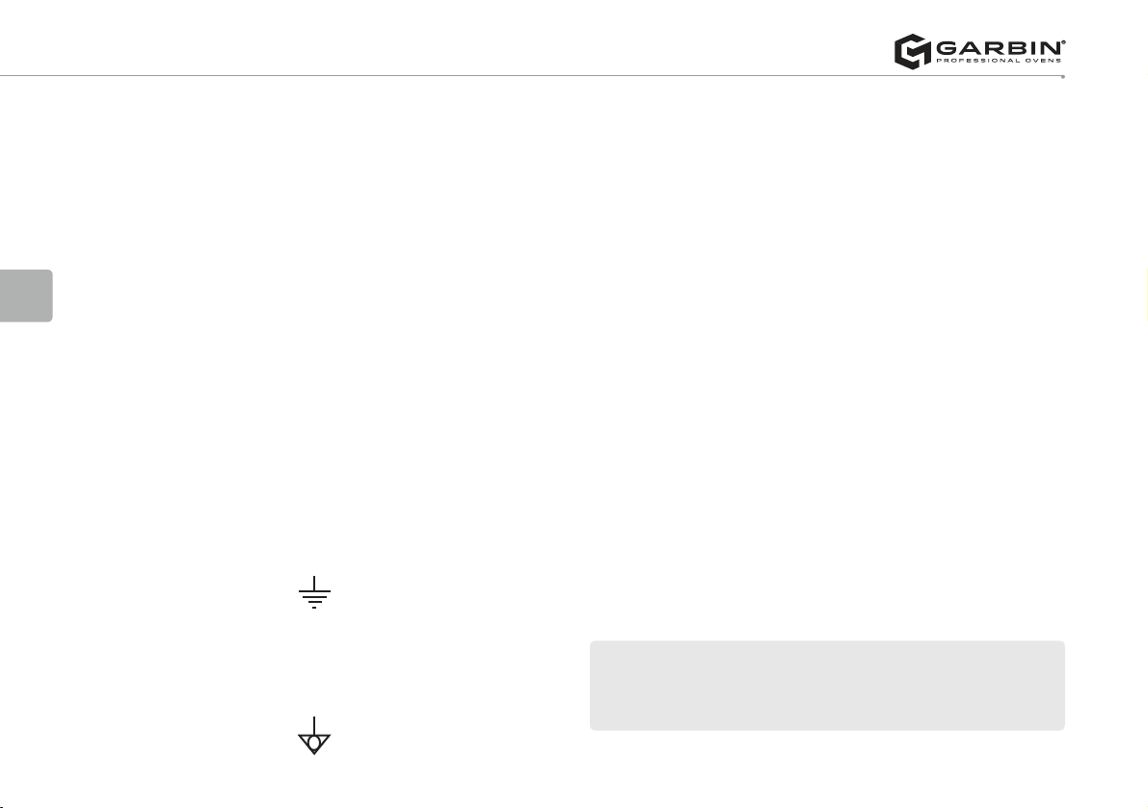The width and height of the screenshot is (1148, 808).
Task: Click the horizontal header divider line
Action: tap(531, 75)
